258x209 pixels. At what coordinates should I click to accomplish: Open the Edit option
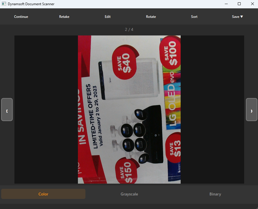click(x=108, y=17)
